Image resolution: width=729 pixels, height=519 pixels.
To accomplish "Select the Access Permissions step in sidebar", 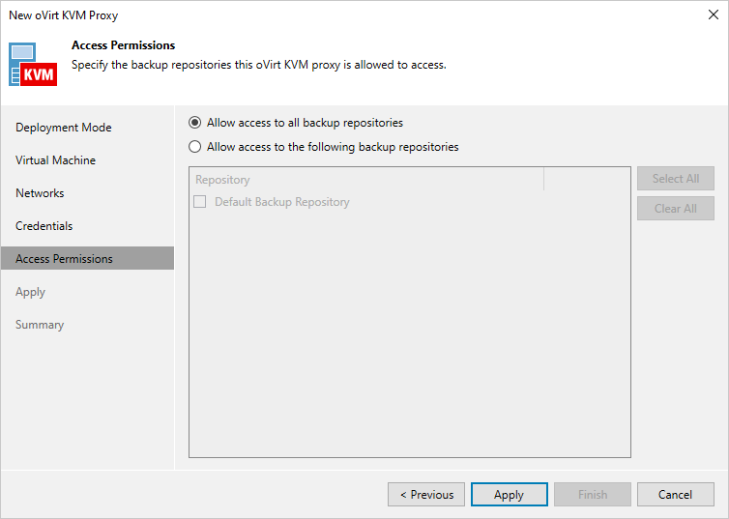I will point(64,259).
